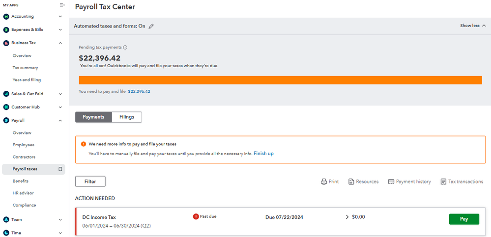The image size is (491, 237).
Task: Select the Payments tab
Action: [93, 117]
